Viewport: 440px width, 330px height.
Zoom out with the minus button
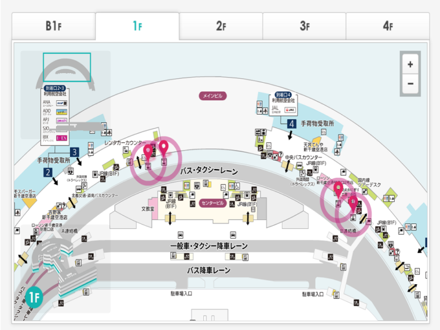click(x=410, y=83)
